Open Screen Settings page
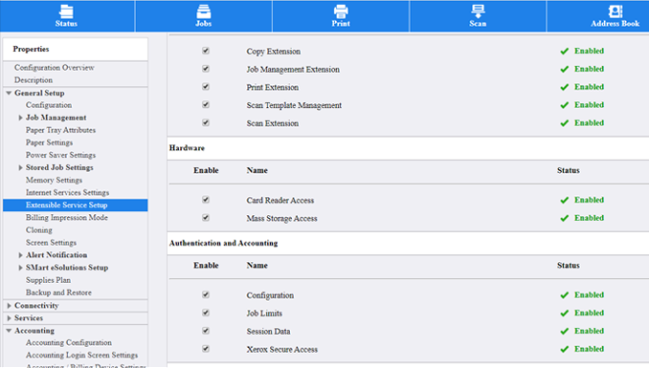 [x=52, y=242]
